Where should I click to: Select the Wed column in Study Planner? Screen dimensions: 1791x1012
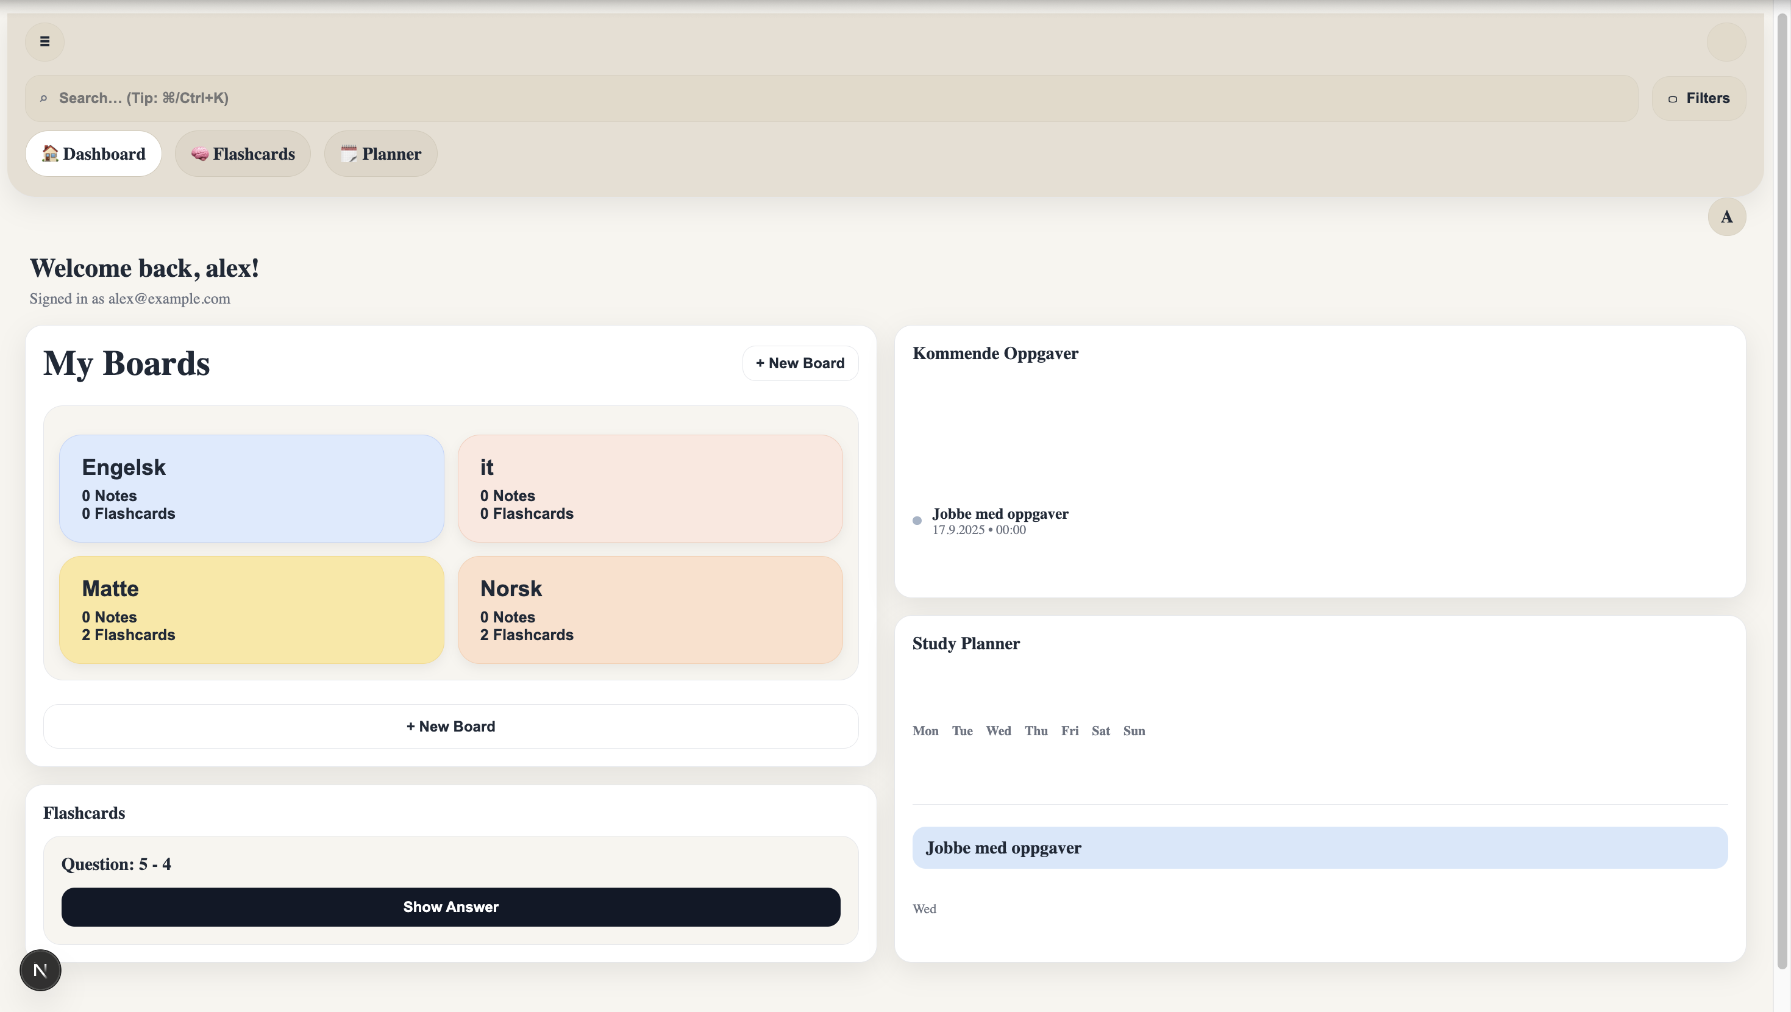pyautogui.click(x=998, y=731)
